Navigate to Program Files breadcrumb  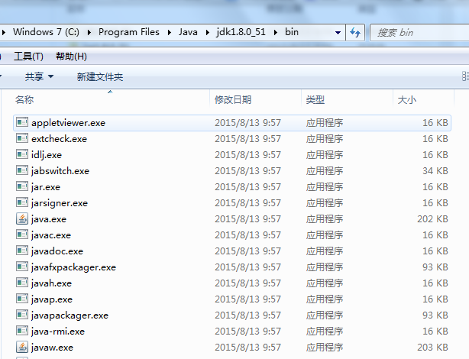tap(129, 32)
